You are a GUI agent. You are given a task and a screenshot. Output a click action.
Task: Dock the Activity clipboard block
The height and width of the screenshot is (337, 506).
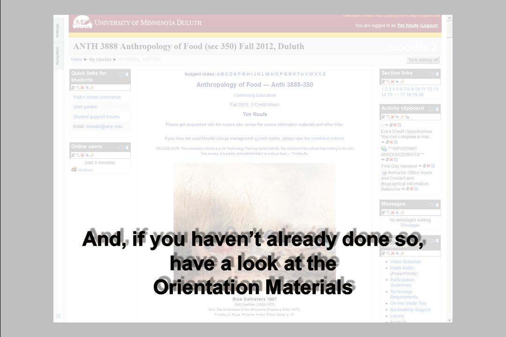[437, 109]
